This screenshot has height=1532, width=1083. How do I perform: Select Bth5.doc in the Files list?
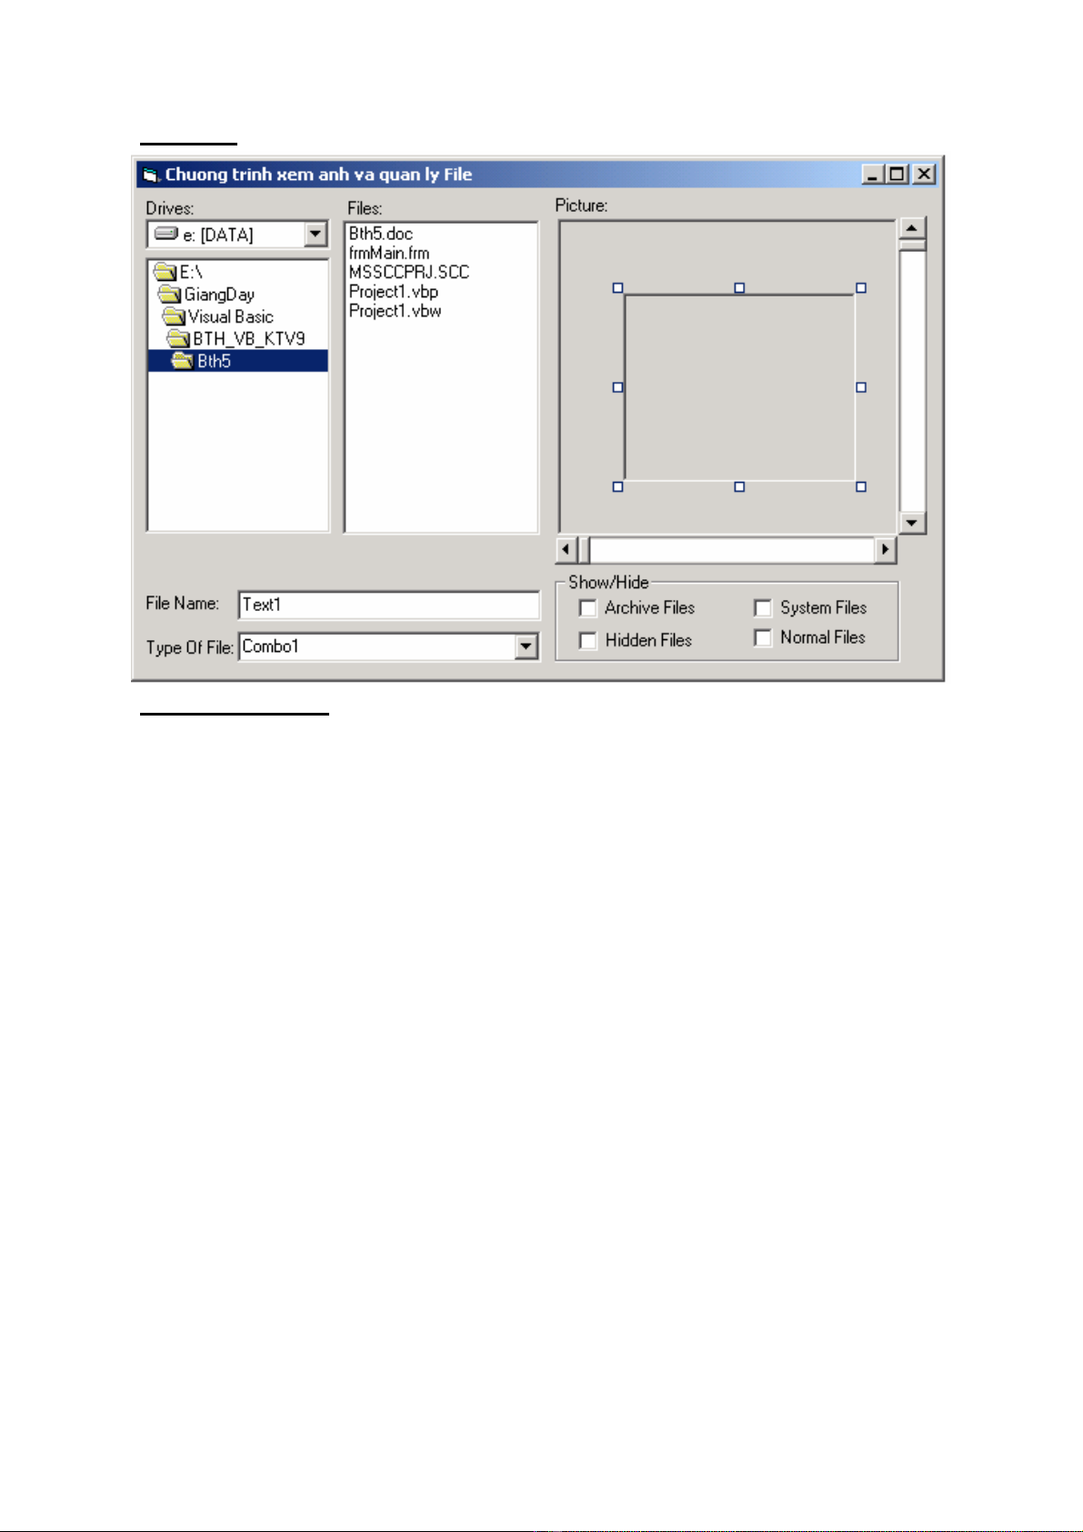tap(381, 234)
